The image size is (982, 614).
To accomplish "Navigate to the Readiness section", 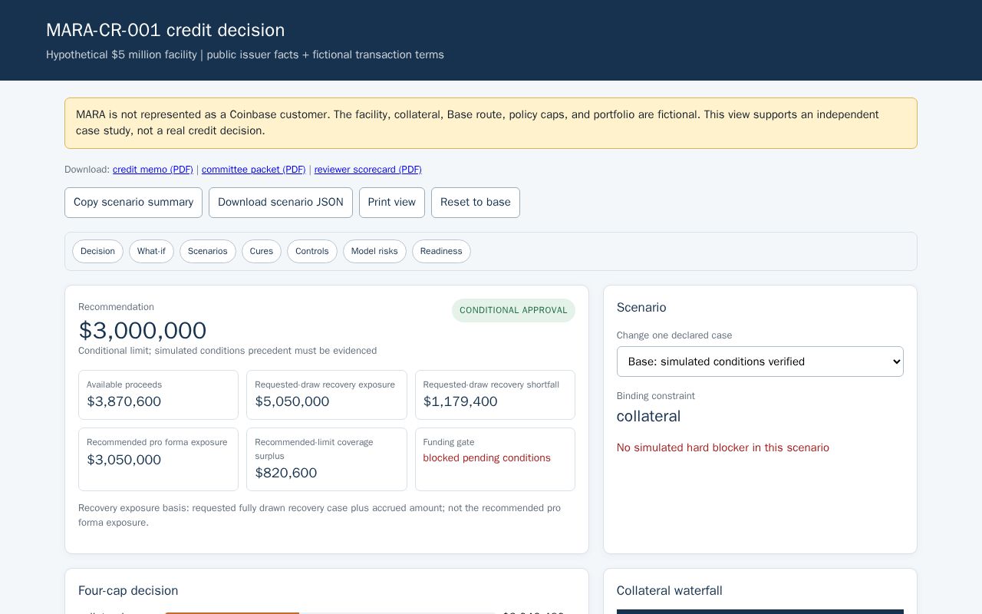I will 441,252.
